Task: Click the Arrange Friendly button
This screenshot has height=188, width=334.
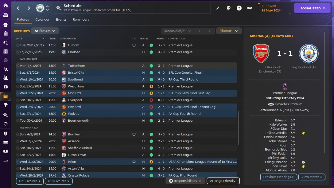Action: click(223, 181)
